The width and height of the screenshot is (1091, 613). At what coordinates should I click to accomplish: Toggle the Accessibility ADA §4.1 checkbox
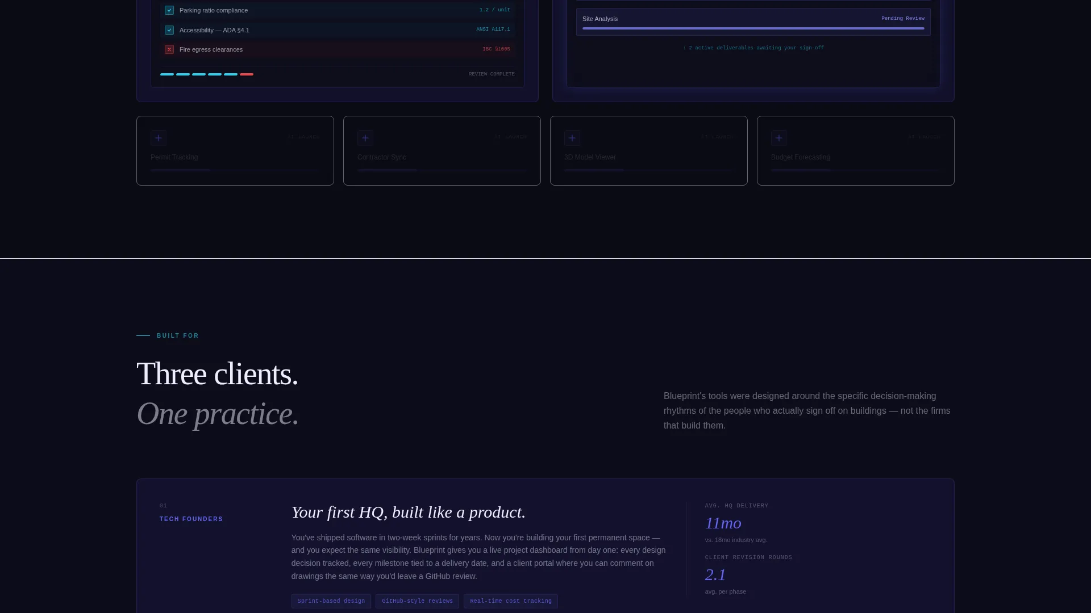click(x=169, y=30)
